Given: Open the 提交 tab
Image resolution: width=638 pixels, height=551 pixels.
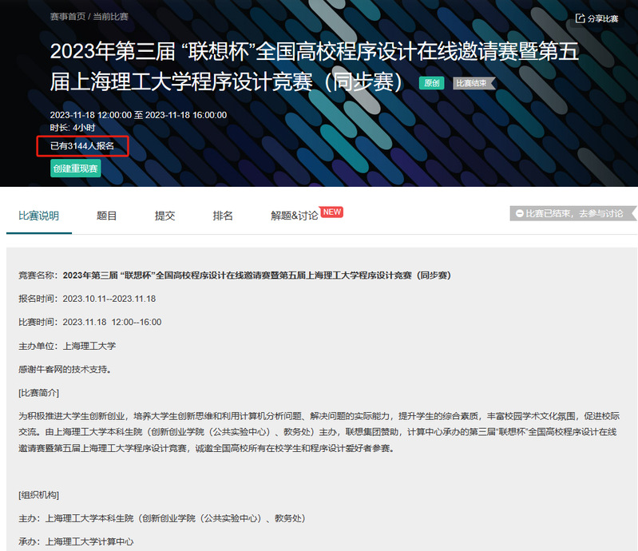Looking at the screenshot, I should click(164, 216).
